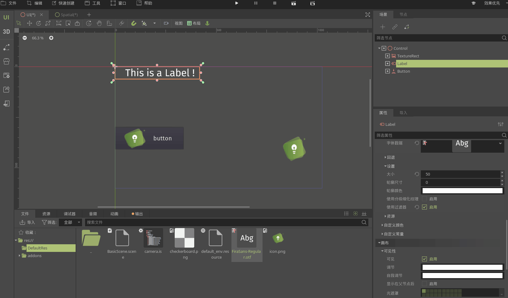Switch to the 调试器 tab
This screenshot has width=508, height=298.
[70, 214]
